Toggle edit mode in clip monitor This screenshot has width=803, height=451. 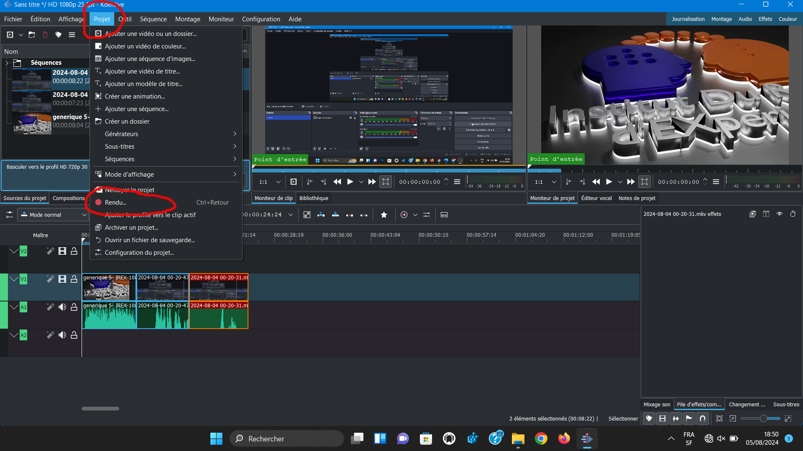[386, 182]
